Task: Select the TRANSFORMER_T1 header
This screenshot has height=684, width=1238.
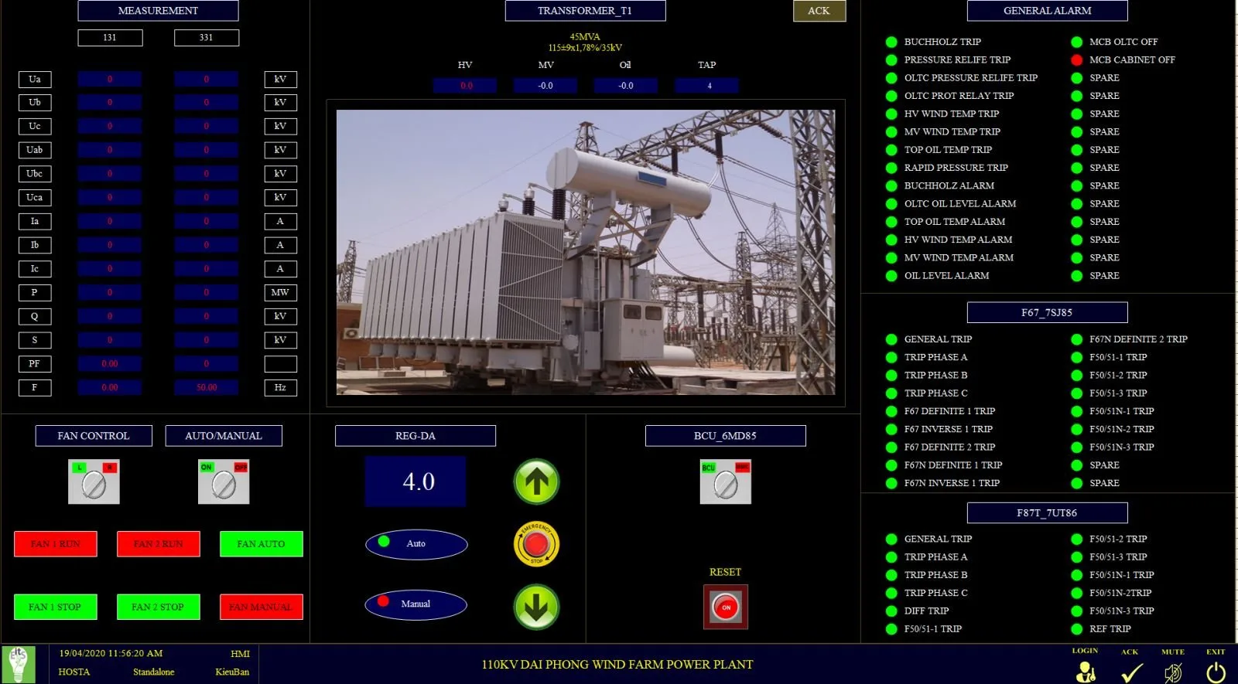Action: click(585, 11)
